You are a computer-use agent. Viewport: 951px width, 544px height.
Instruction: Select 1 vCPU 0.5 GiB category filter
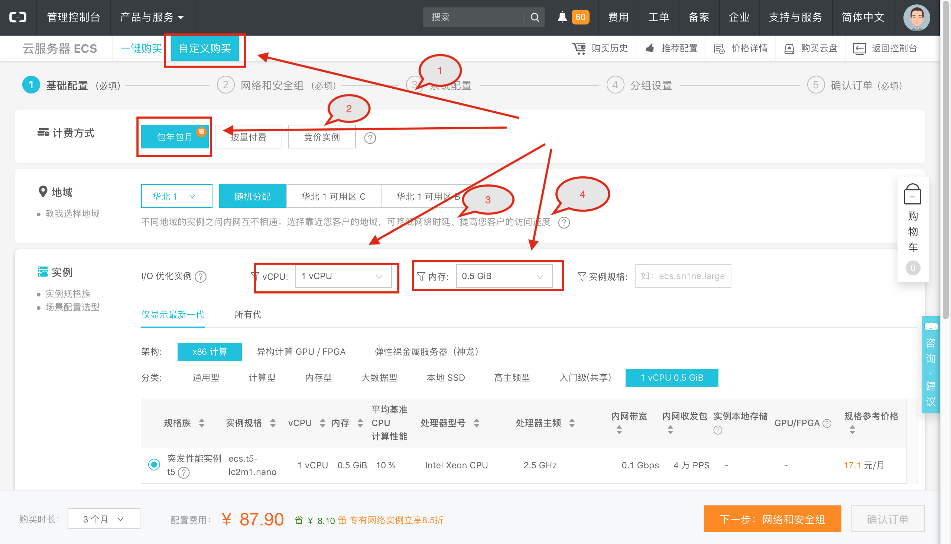[672, 378]
